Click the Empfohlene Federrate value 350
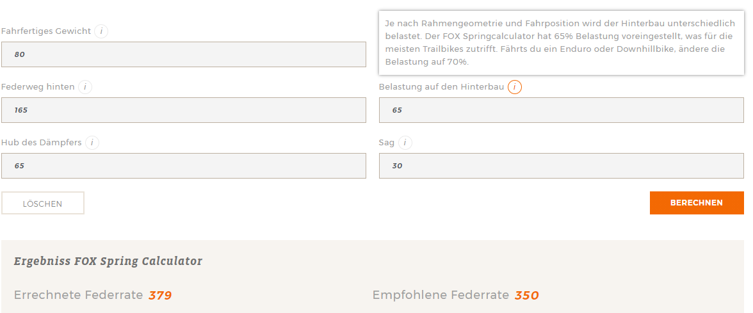The width and height of the screenshot is (753, 313). (527, 296)
